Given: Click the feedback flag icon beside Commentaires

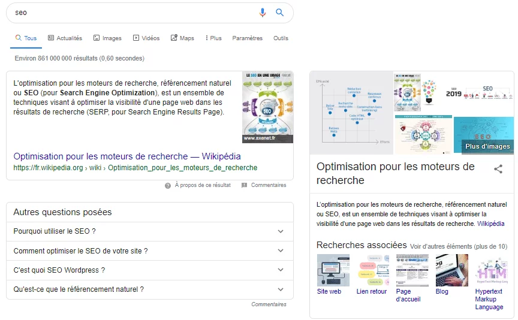Looking at the screenshot, I should pos(244,185).
